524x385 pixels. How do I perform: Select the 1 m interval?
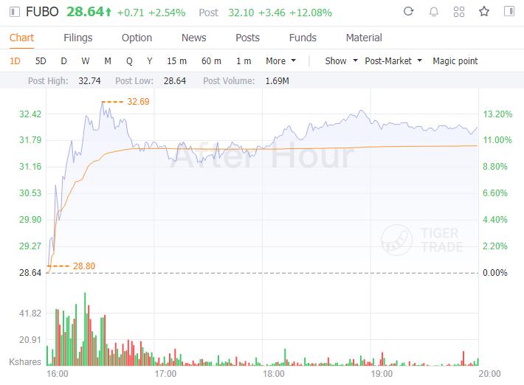pyautogui.click(x=244, y=61)
